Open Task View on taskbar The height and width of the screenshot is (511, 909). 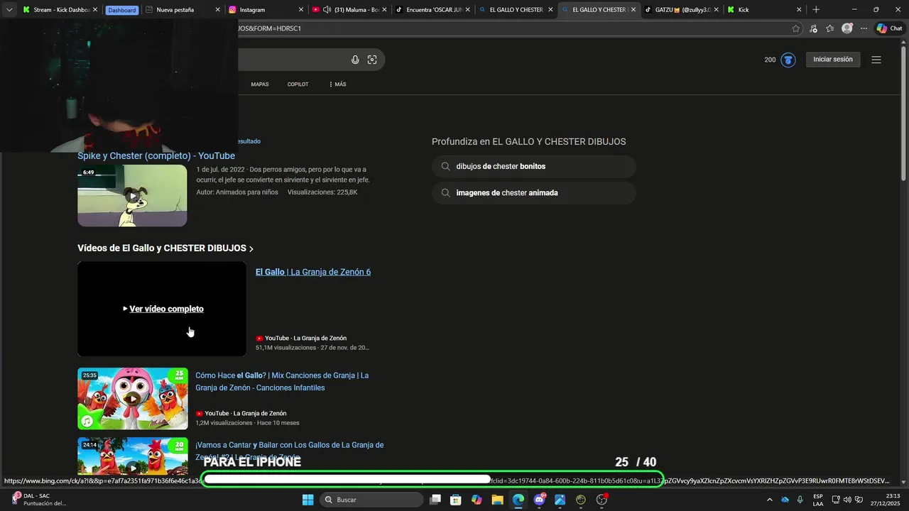click(x=435, y=500)
